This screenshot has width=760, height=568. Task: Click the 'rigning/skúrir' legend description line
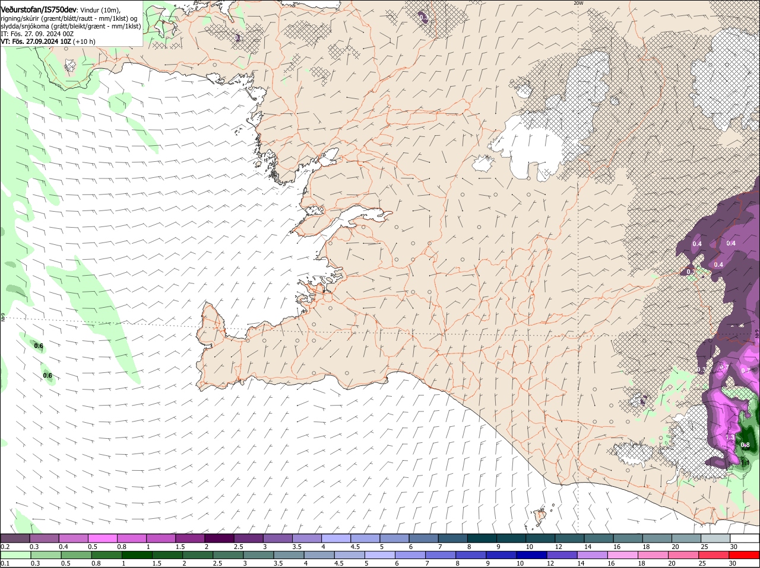69,18
